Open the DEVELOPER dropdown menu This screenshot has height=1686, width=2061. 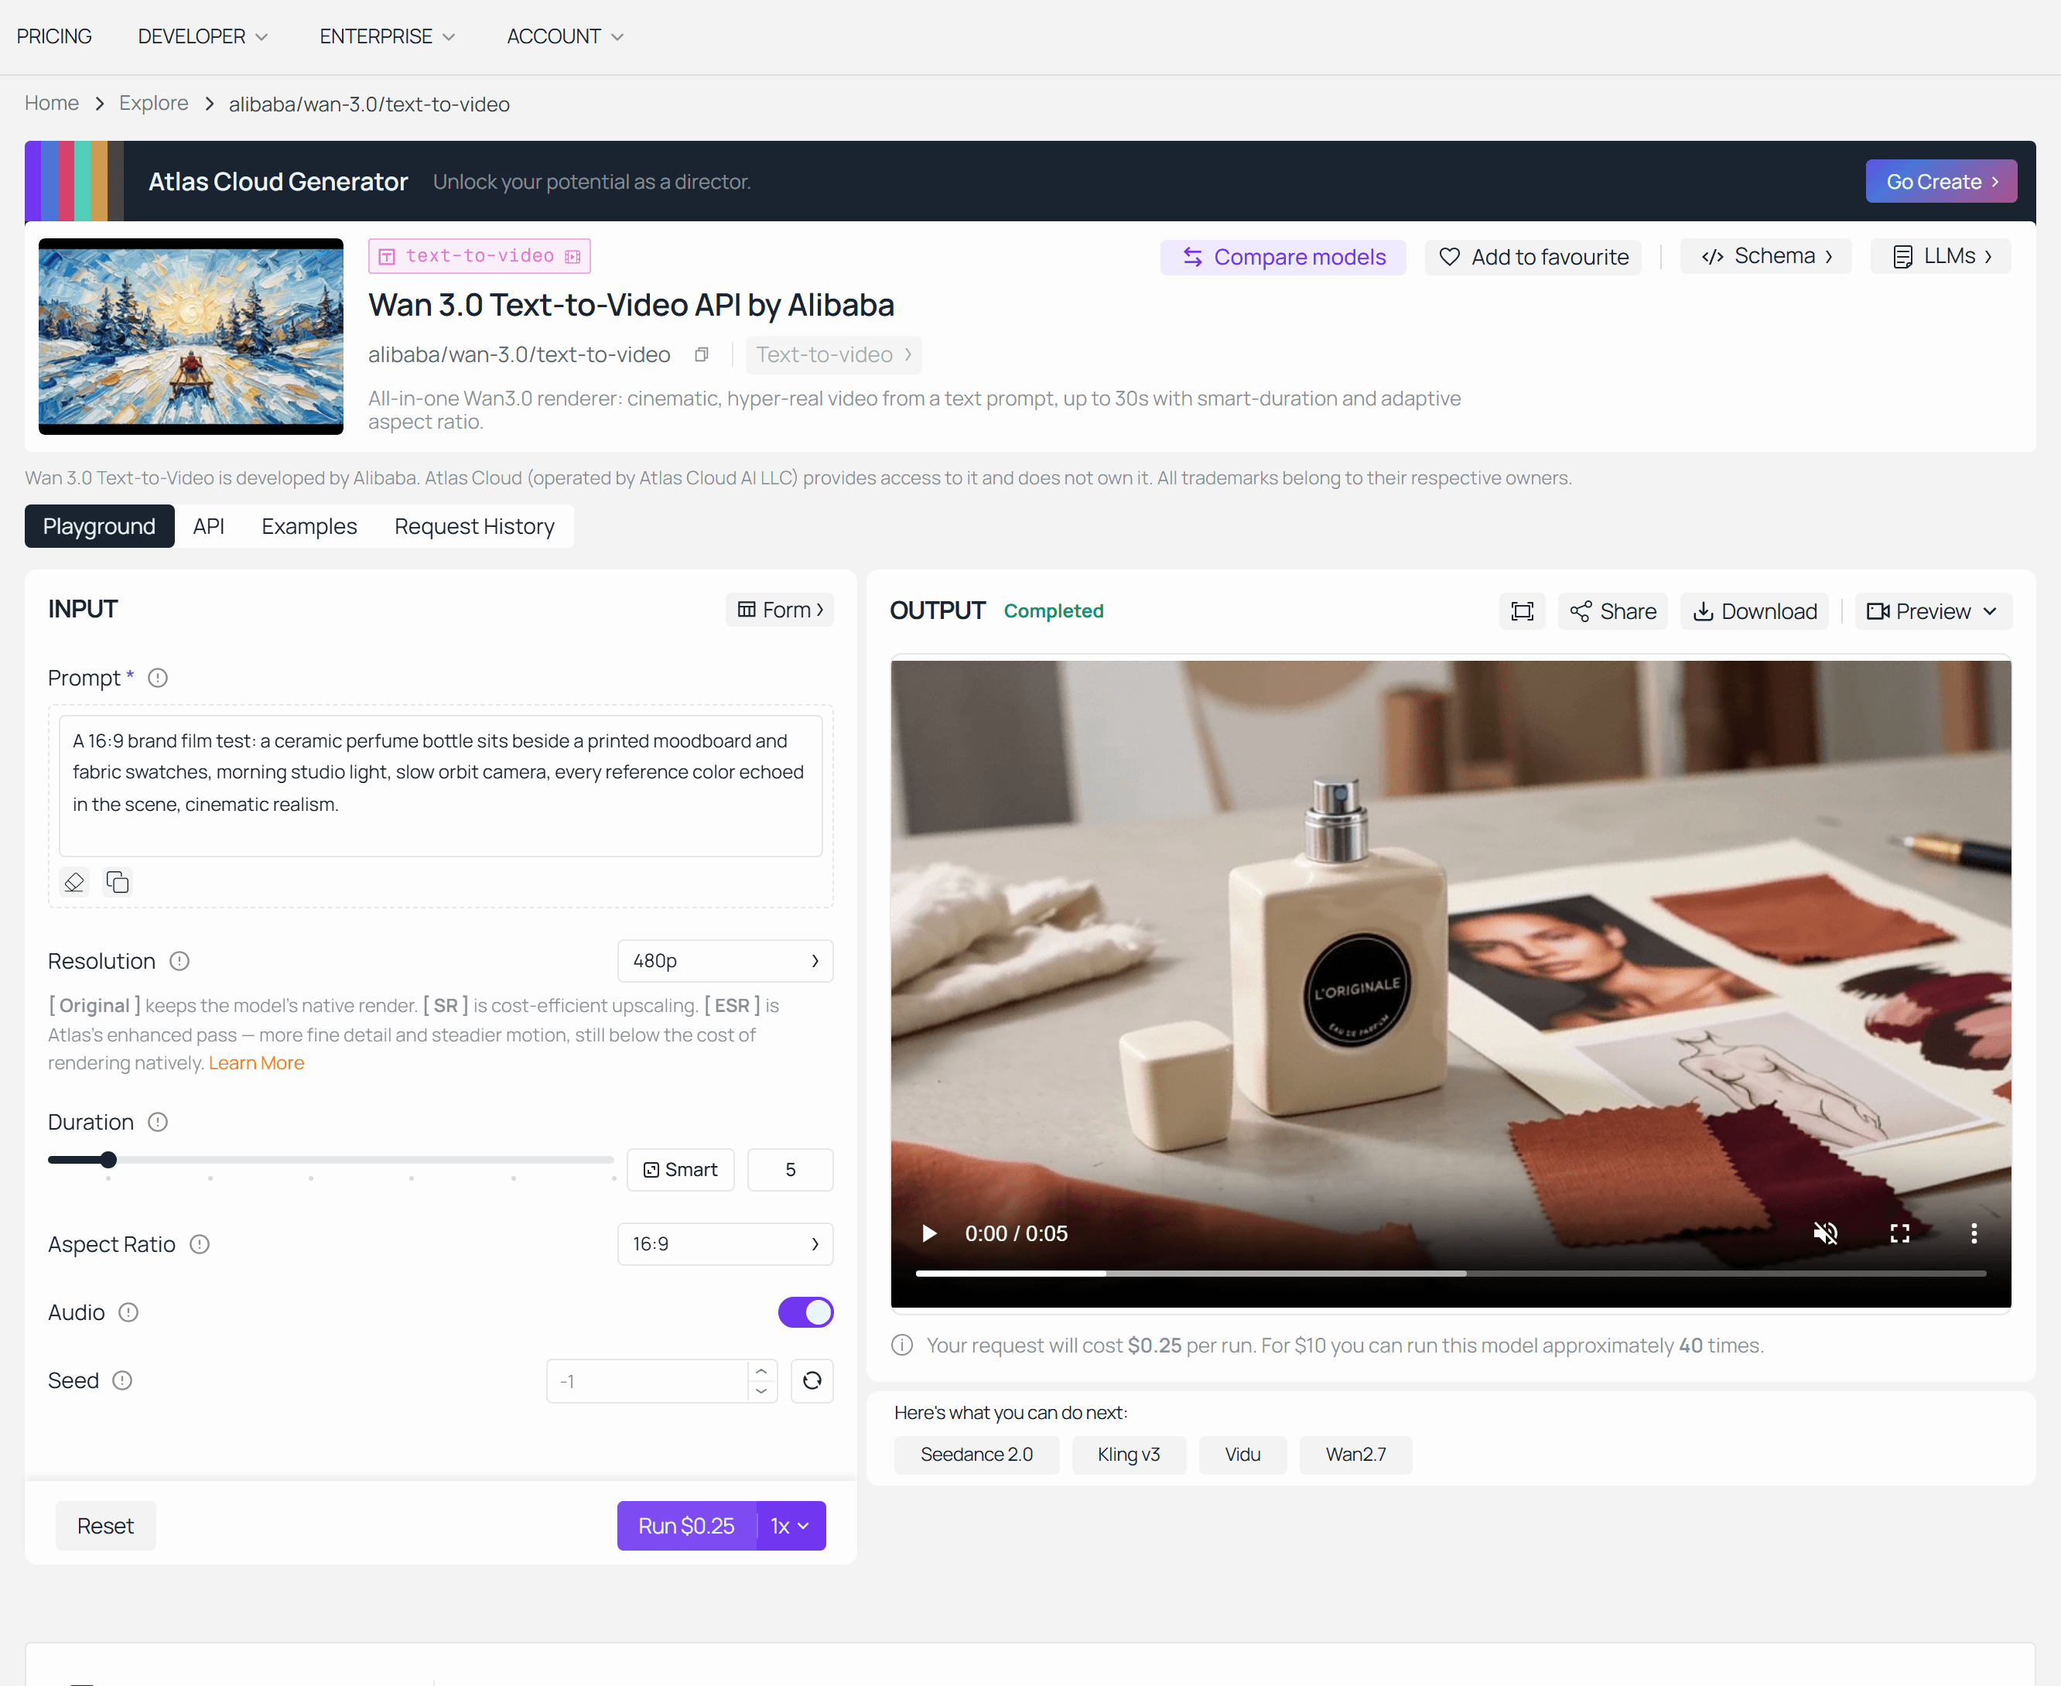203,37
